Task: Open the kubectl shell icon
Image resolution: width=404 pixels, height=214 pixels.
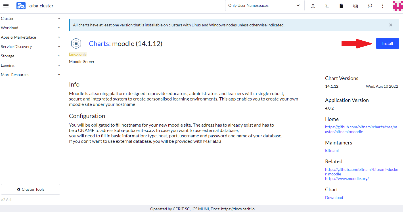Action: pos(327,6)
